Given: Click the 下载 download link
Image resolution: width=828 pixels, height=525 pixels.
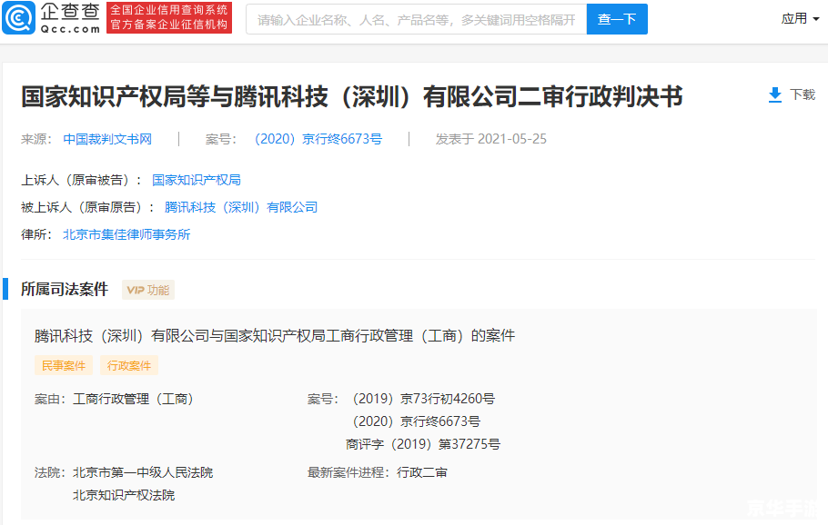Looking at the screenshot, I should tap(803, 94).
